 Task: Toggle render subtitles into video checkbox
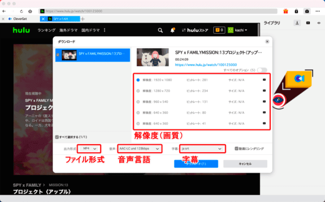coord(237,148)
